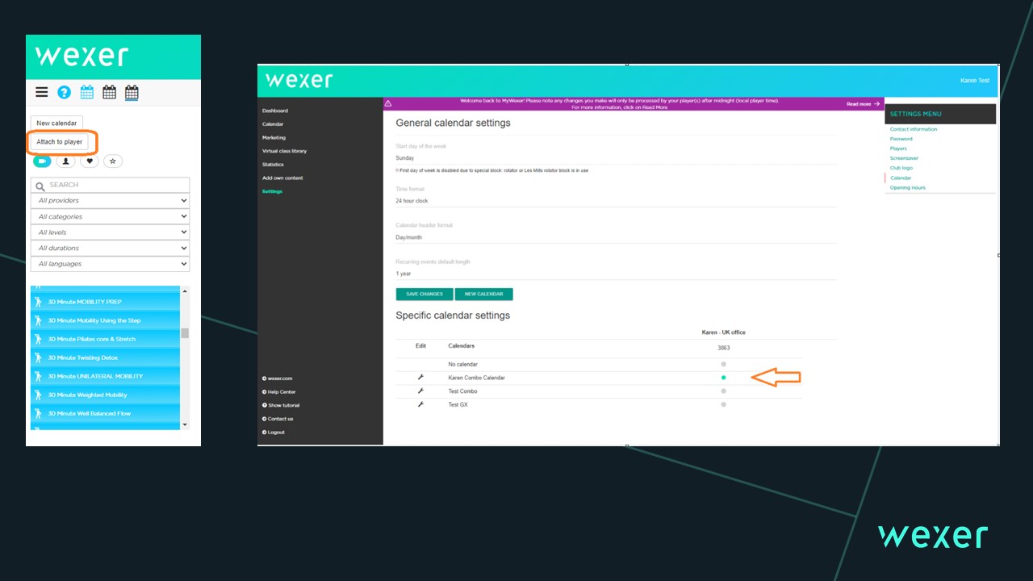
Task: Expand the All providers dropdown
Action: pos(110,200)
